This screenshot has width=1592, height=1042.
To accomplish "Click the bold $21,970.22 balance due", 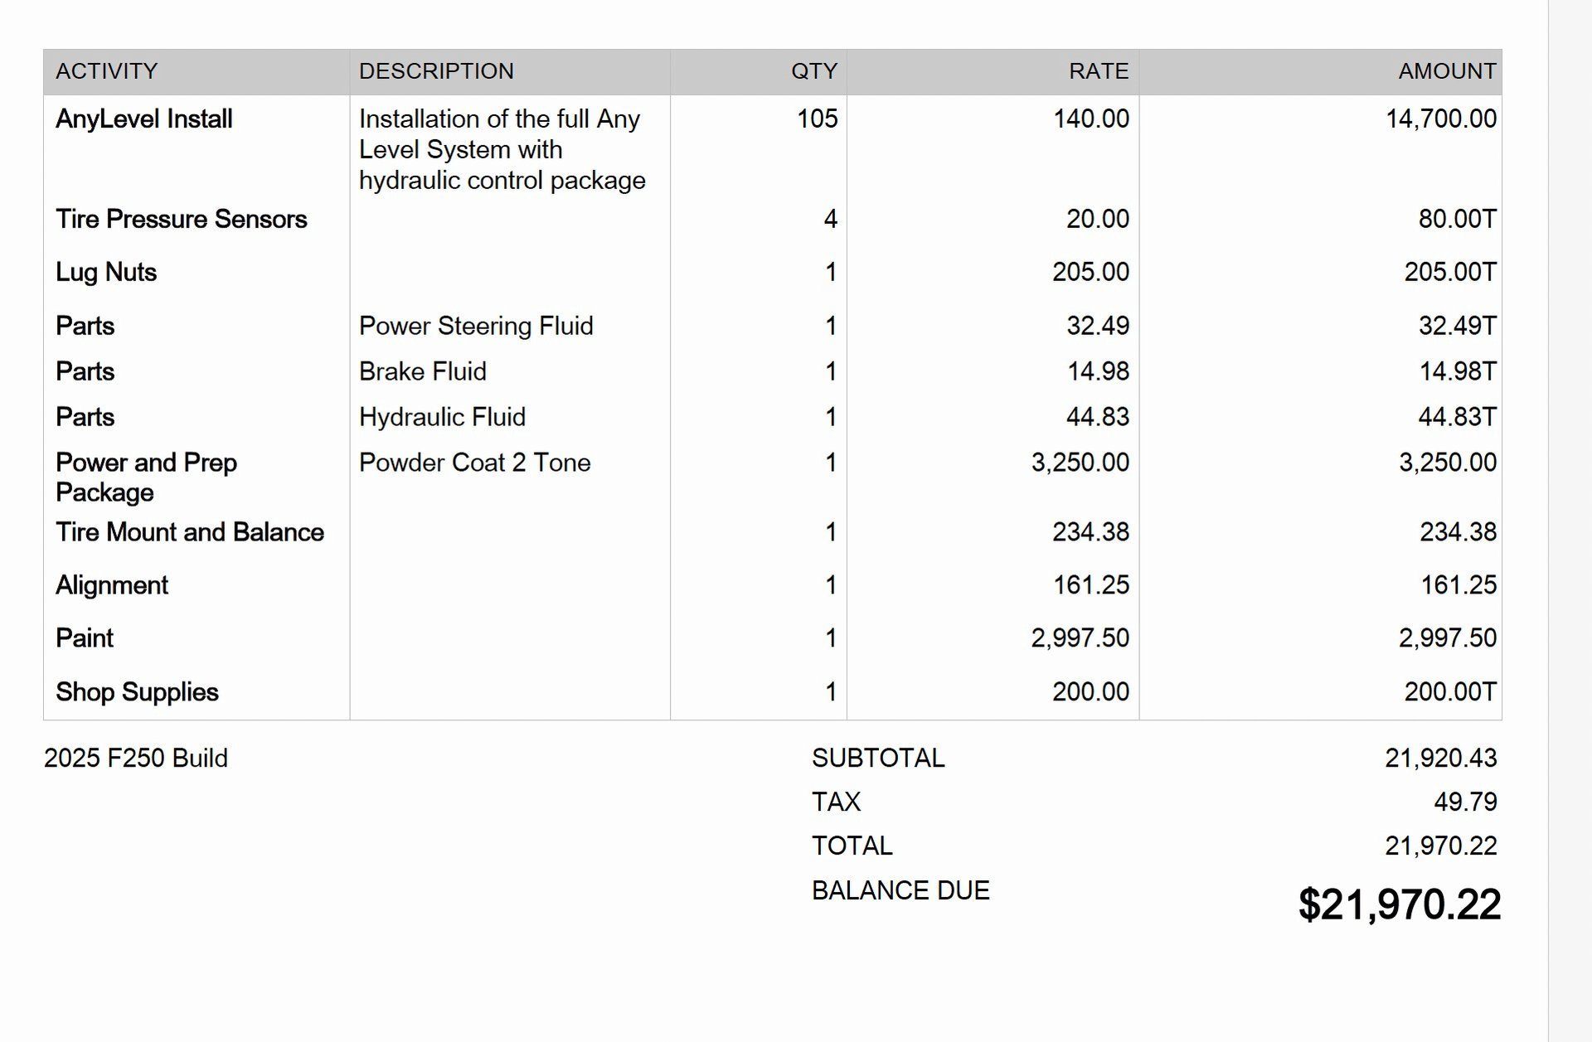I will coord(1399,904).
